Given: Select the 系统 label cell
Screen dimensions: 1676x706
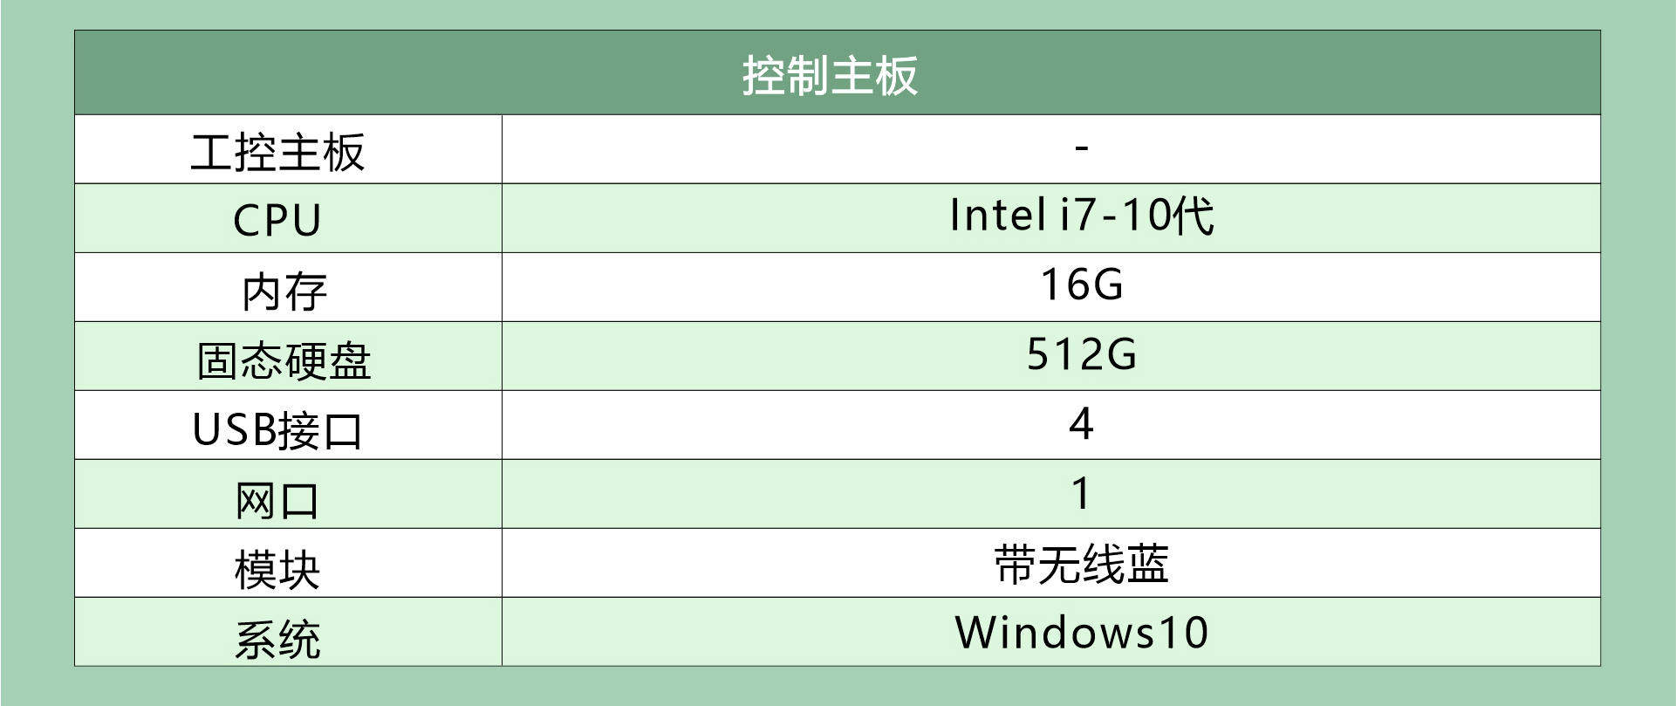Looking at the screenshot, I should click(277, 638).
